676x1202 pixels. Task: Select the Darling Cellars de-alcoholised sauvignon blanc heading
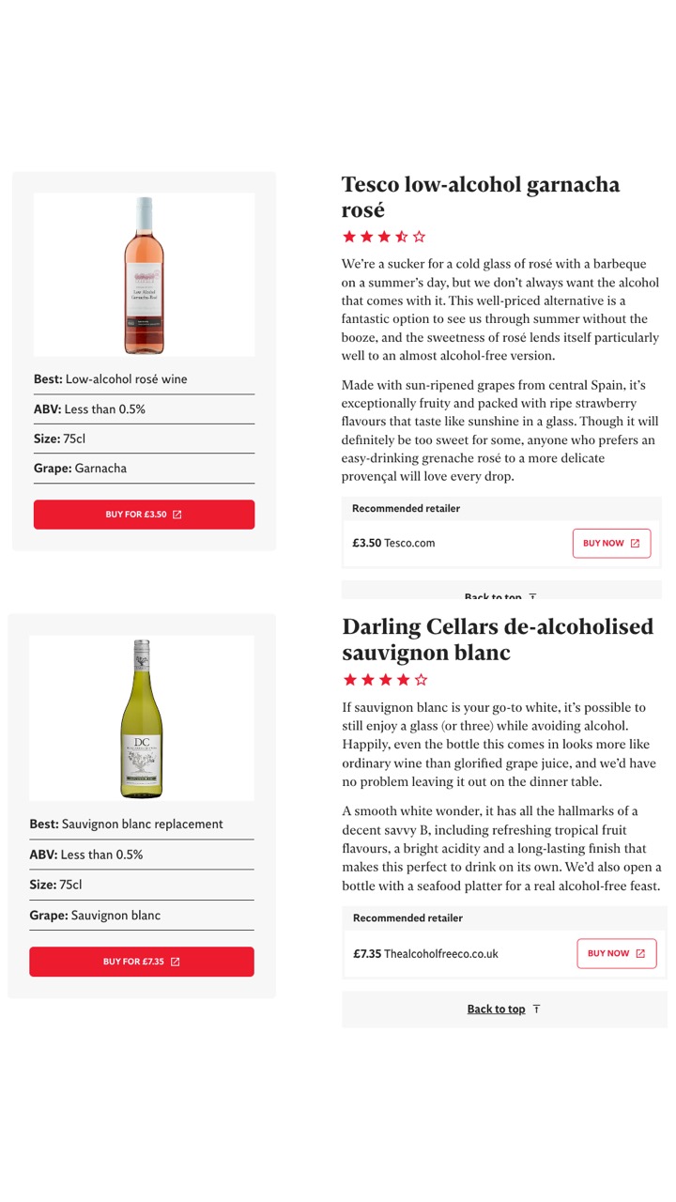point(498,640)
